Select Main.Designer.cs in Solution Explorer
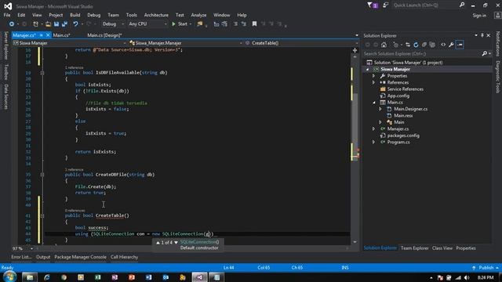This screenshot has width=502, height=282. pos(410,109)
